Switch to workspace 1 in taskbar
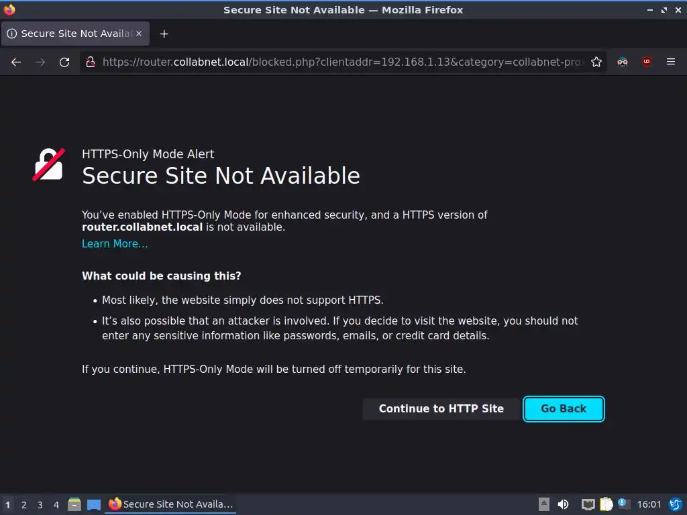Screen dimensions: 687x515 pos(7,505)
